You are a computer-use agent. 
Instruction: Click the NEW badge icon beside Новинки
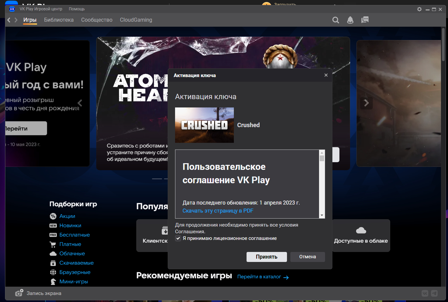click(x=53, y=226)
